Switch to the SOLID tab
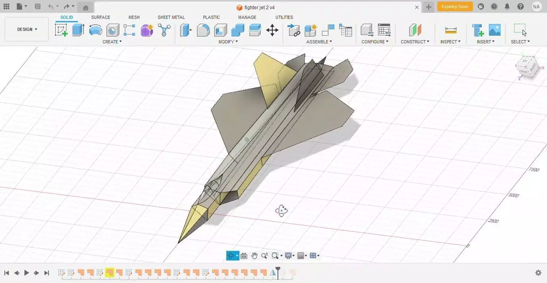Viewport: 547px width, 283px height. (x=67, y=17)
